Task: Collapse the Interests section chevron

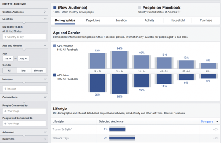Action: coord(45,79)
